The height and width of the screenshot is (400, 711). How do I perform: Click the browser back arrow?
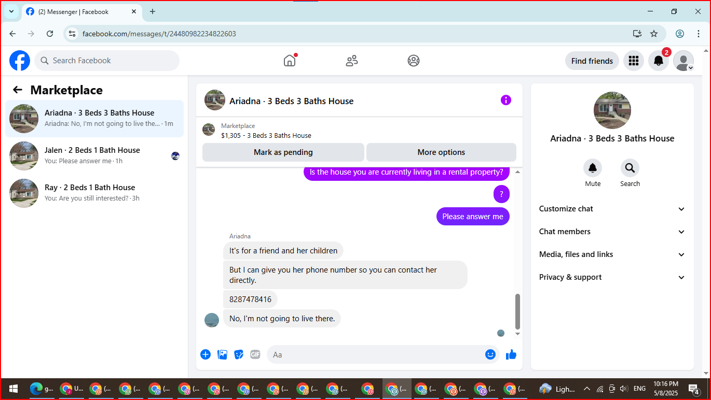tap(12, 34)
